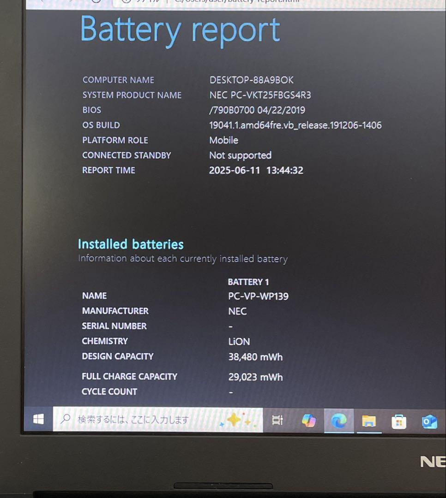Open File Explorer from taskbar

point(369,421)
